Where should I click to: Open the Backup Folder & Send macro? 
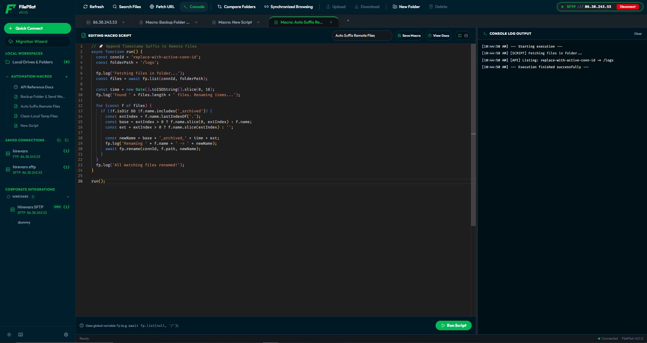(40, 97)
